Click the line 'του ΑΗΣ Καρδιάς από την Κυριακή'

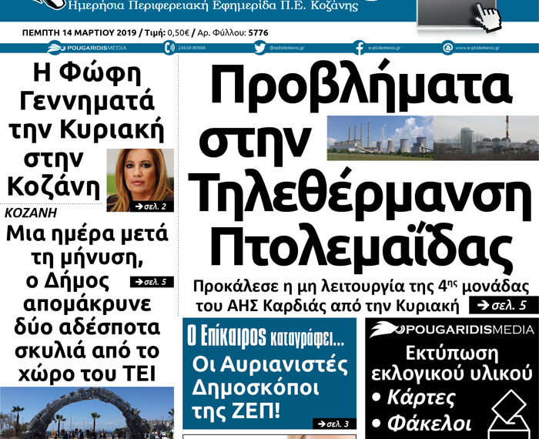coord(327,305)
